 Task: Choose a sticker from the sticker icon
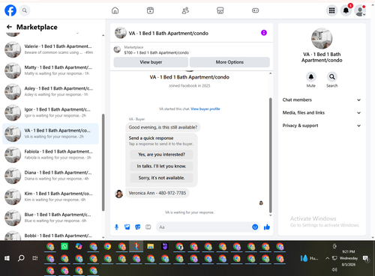tap(138, 227)
